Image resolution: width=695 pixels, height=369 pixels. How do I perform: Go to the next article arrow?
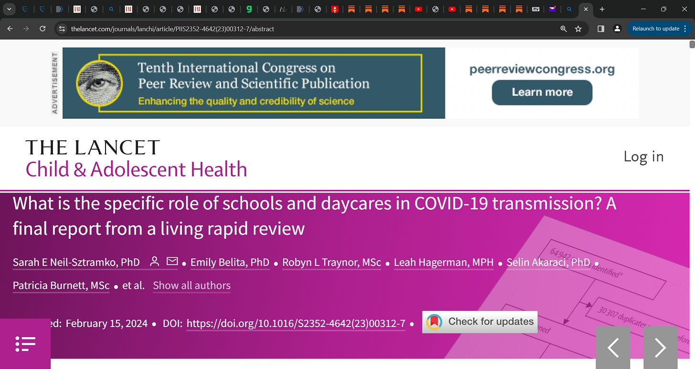pyautogui.click(x=661, y=348)
